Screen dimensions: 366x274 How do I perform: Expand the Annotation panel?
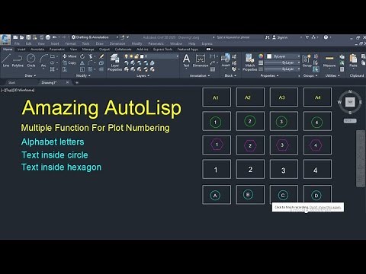(200, 75)
